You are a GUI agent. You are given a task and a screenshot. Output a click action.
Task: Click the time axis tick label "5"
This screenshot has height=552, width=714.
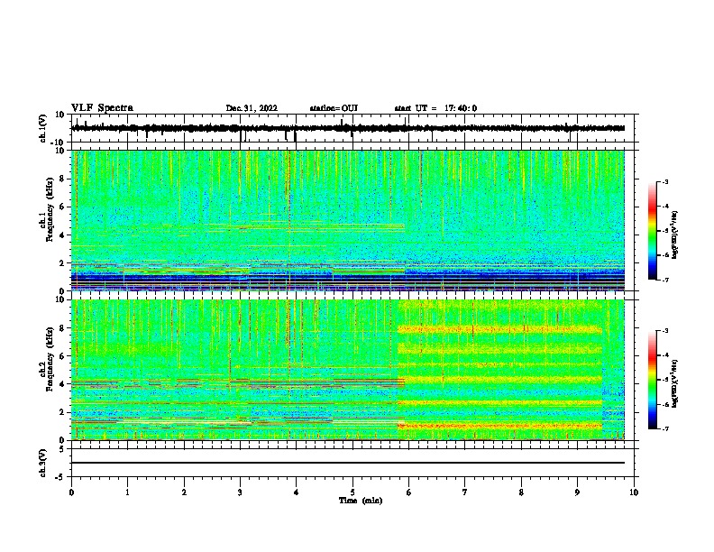pyautogui.click(x=352, y=492)
